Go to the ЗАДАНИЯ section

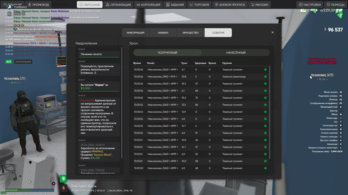[175, 5]
